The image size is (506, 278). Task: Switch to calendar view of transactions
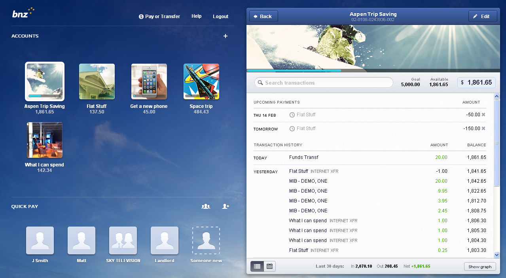click(269, 267)
